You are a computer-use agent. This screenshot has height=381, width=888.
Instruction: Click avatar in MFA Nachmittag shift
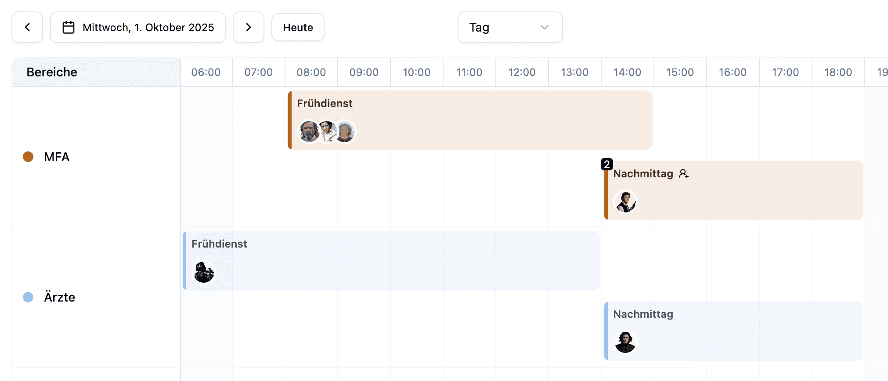(x=625, y=202)
